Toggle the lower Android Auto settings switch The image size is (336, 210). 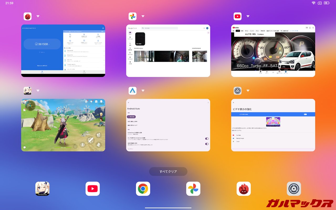coord(207,144)
